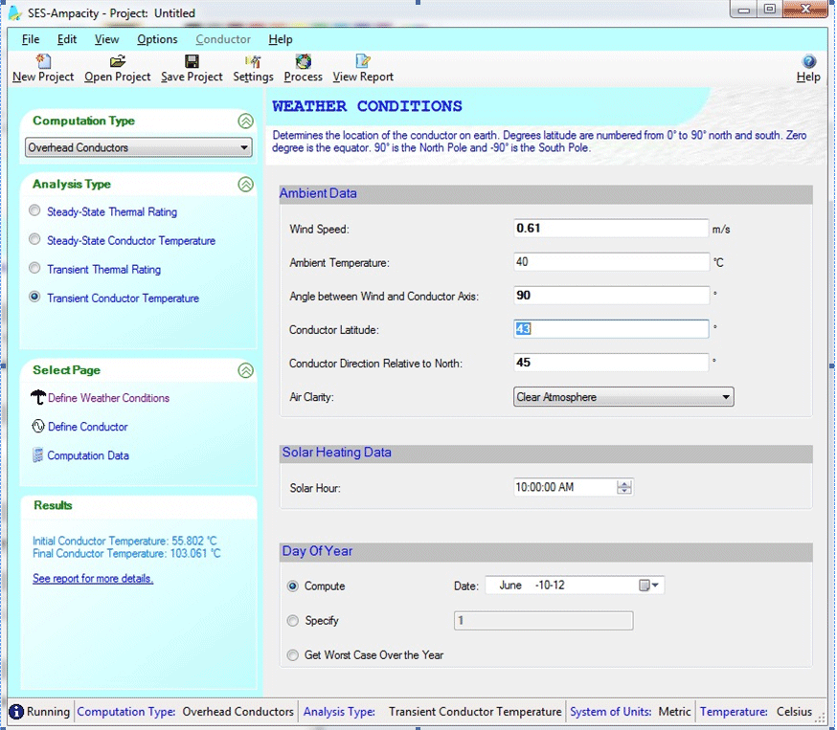Click the View Report icon

(363, 61)
